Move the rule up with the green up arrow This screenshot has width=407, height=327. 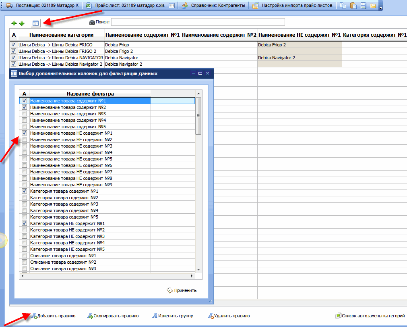[x=14, y=23]
